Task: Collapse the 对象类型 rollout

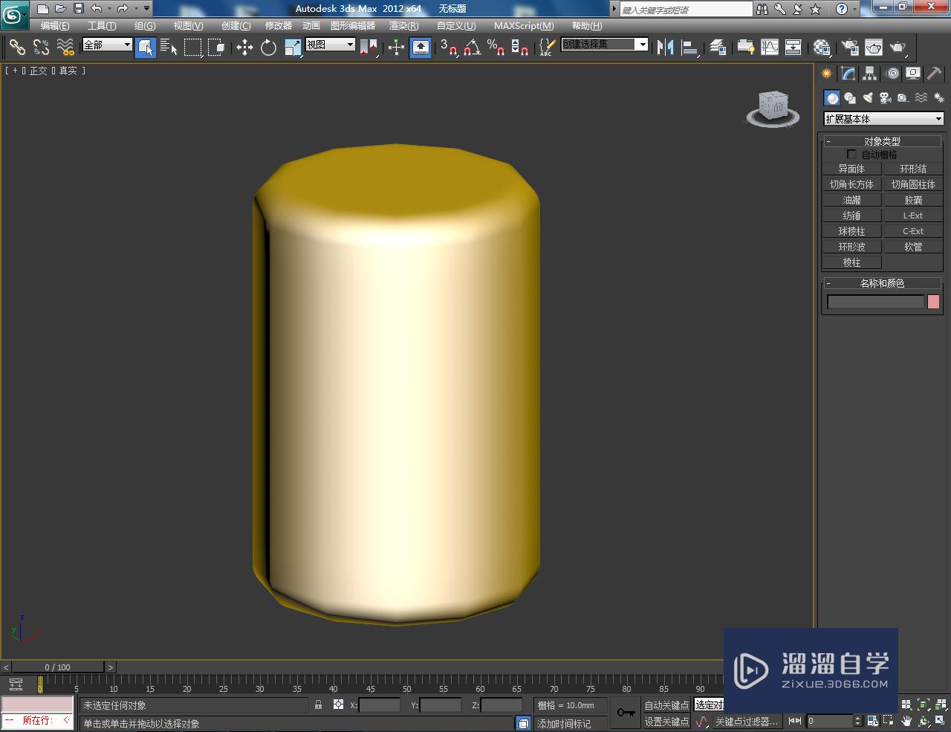Action: 882,141
